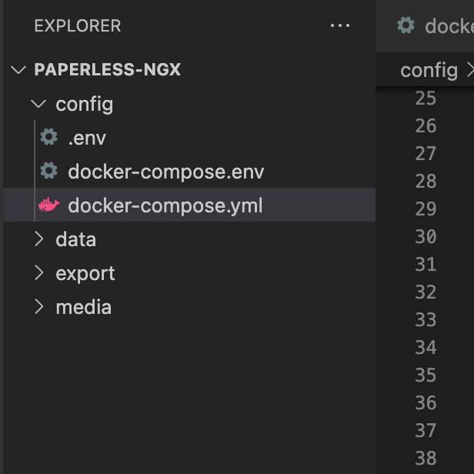Click the Docker whale icon for docker-compose.yml
The image size is (474, 474).
coord(49,205)
